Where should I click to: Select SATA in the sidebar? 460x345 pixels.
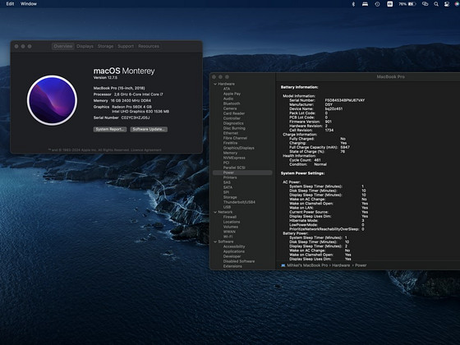point(228,187)
